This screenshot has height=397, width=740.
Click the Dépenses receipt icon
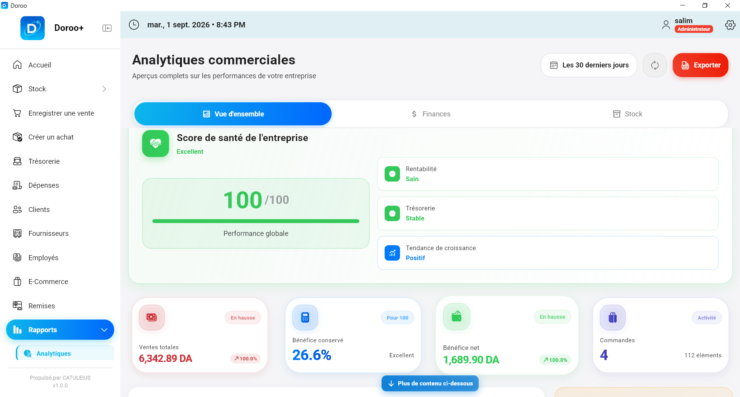point(17,185)
